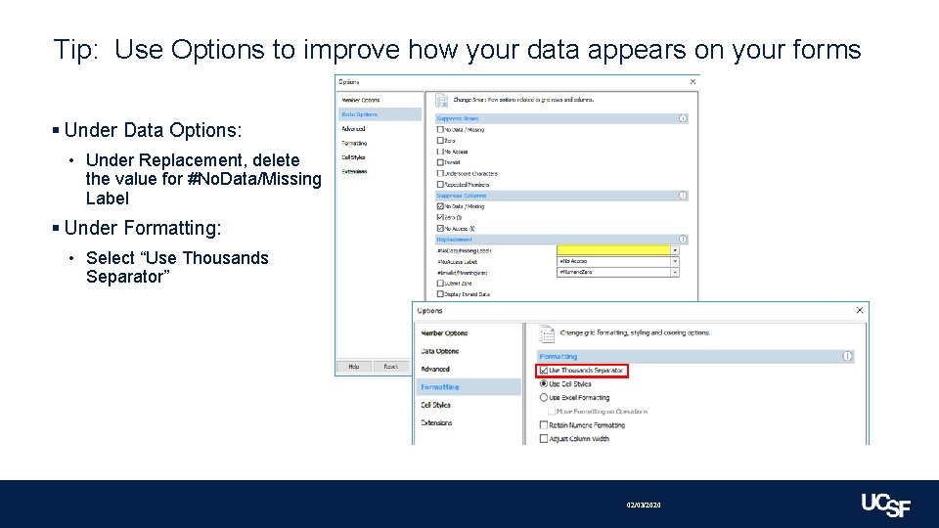Select the Use Cell Styles radio button

tap(544, 383)
